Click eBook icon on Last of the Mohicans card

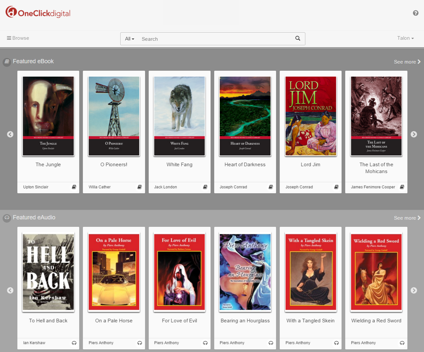[x=402, y=187]
